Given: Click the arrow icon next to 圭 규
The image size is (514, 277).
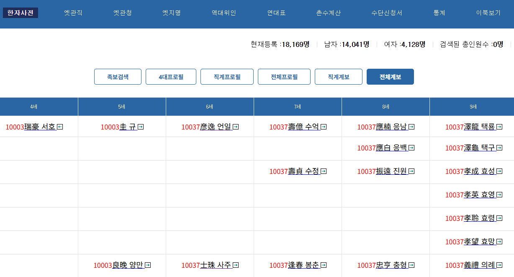Looking at the screenshot, I should 141,127.
